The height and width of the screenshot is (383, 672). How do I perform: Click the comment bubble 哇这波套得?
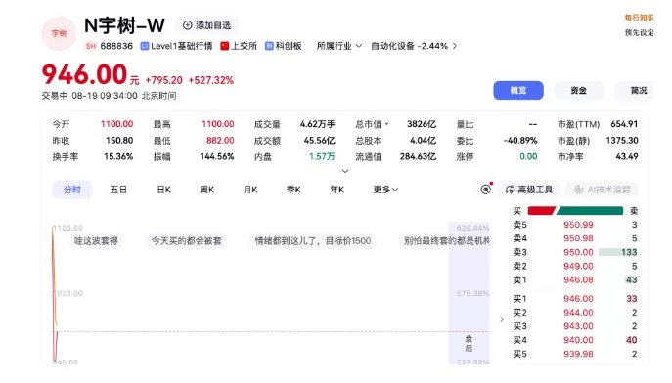pyautogui.click(x=96, y=241)
